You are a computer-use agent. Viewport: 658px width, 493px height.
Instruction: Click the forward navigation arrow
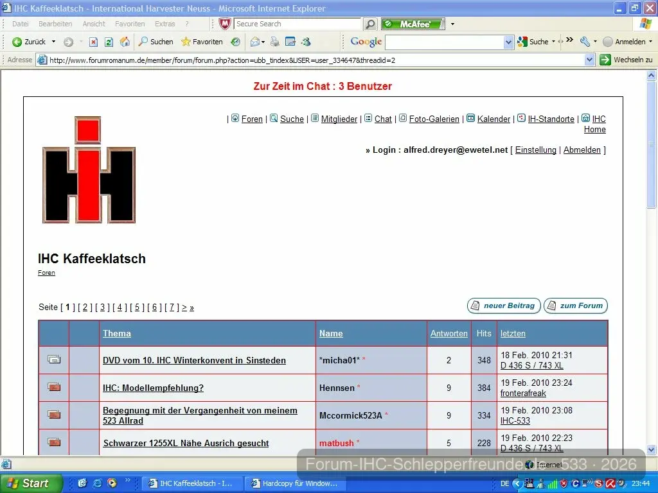68,42
